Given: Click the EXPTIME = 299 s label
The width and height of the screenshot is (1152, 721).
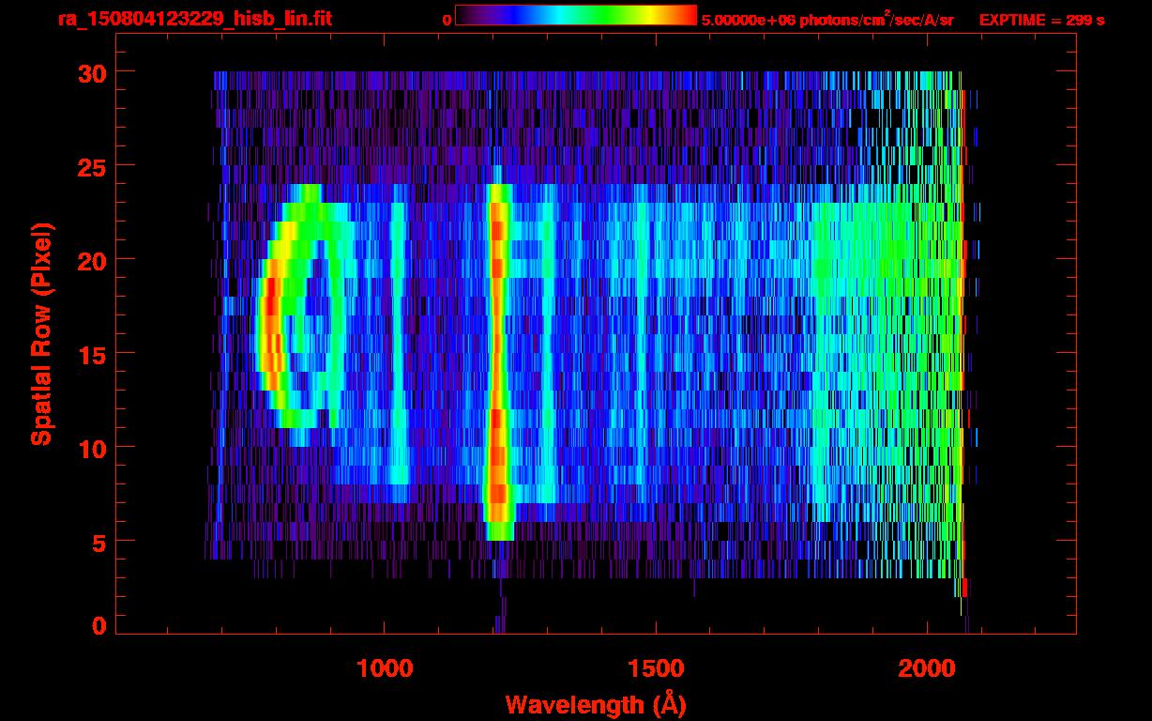Looking at the screenshot, I should coord(1041,20).
